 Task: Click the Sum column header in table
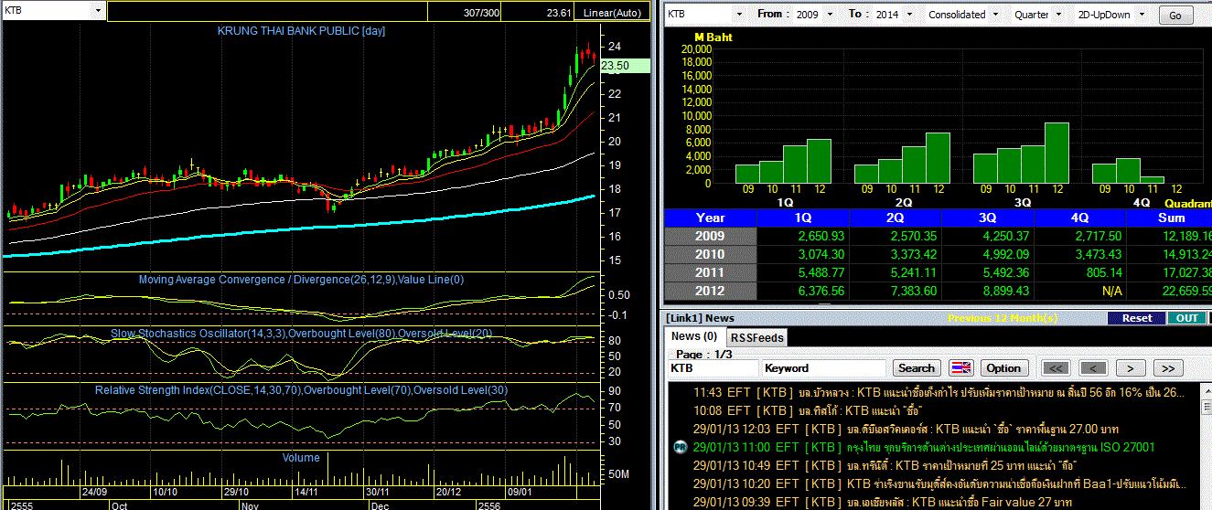point(1169,218)
